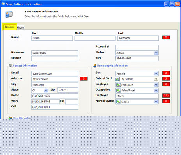Click the Cell phone field

(x=55, y=107)
